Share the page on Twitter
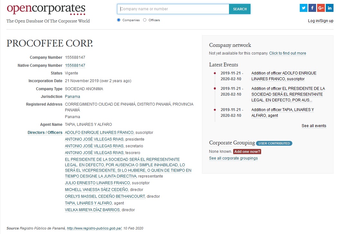 pyautogui.click(x=304, y=8)
